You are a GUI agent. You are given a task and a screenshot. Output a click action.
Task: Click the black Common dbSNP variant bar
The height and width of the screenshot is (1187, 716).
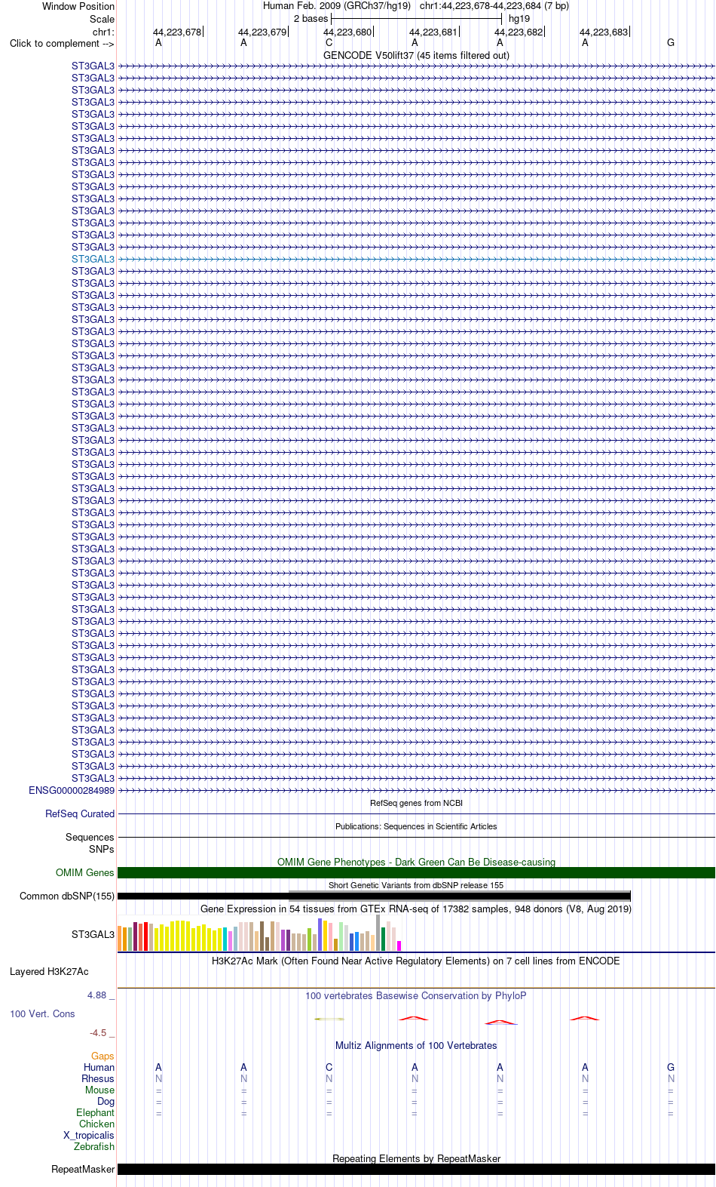coord(374,896)
